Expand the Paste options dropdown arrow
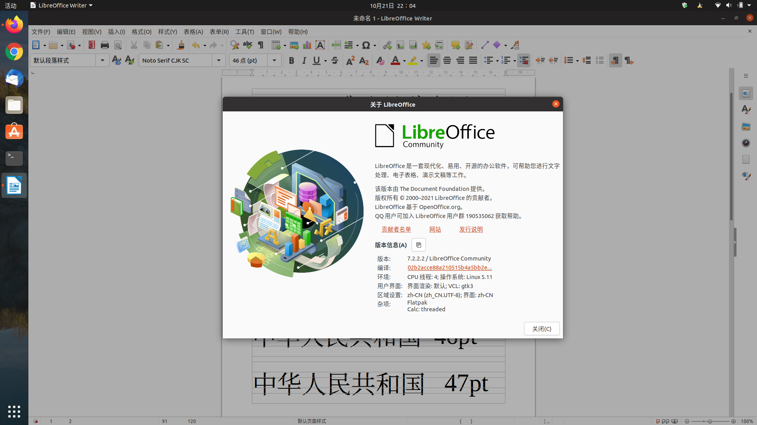 (x=168, y=46)
